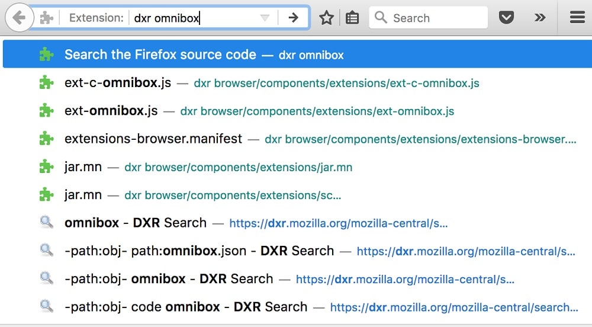
Task: Click the search magnifier icon in search box
Action: point(381,17)
